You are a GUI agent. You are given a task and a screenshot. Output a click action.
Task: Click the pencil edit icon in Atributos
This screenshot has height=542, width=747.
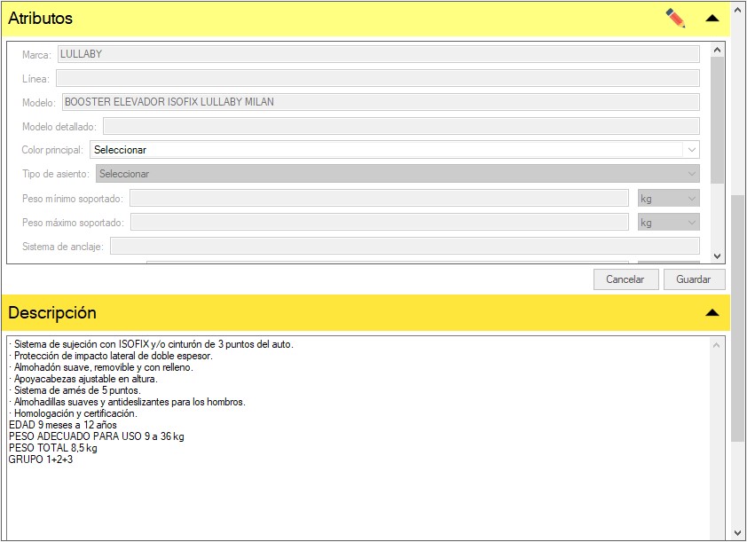coord(675,18)
